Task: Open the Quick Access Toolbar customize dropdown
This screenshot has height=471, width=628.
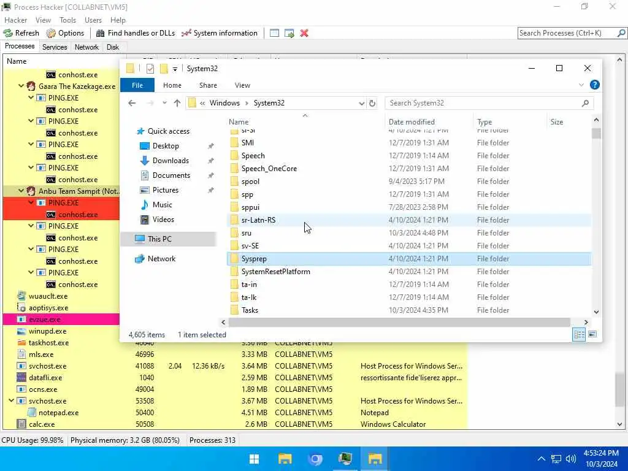Action: pos(175,69)
